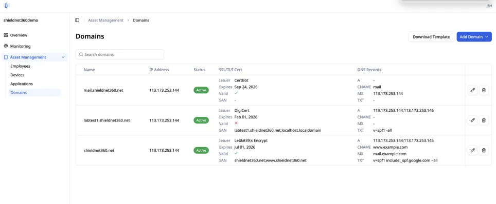Image resolution: width=496 pixels, height=204 pixels.
Task: Edit mail.shieldnet360.net with pencil icon
Action: coord(473,90)
